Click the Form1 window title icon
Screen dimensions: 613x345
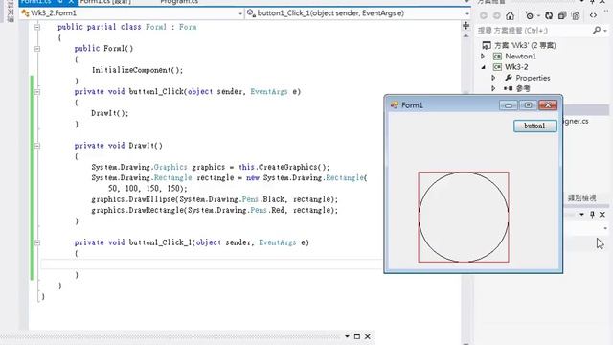(x=394, y=104)
